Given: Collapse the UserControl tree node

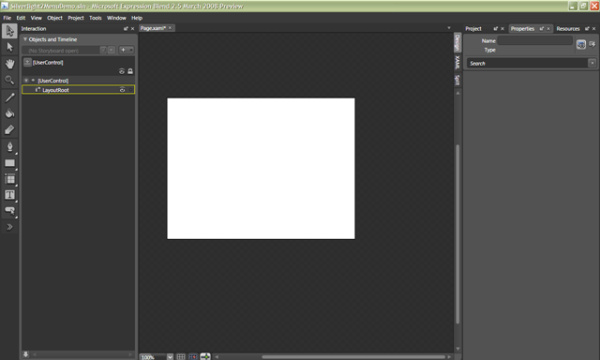Looking at the screenshot, I should tap(26, 81).
